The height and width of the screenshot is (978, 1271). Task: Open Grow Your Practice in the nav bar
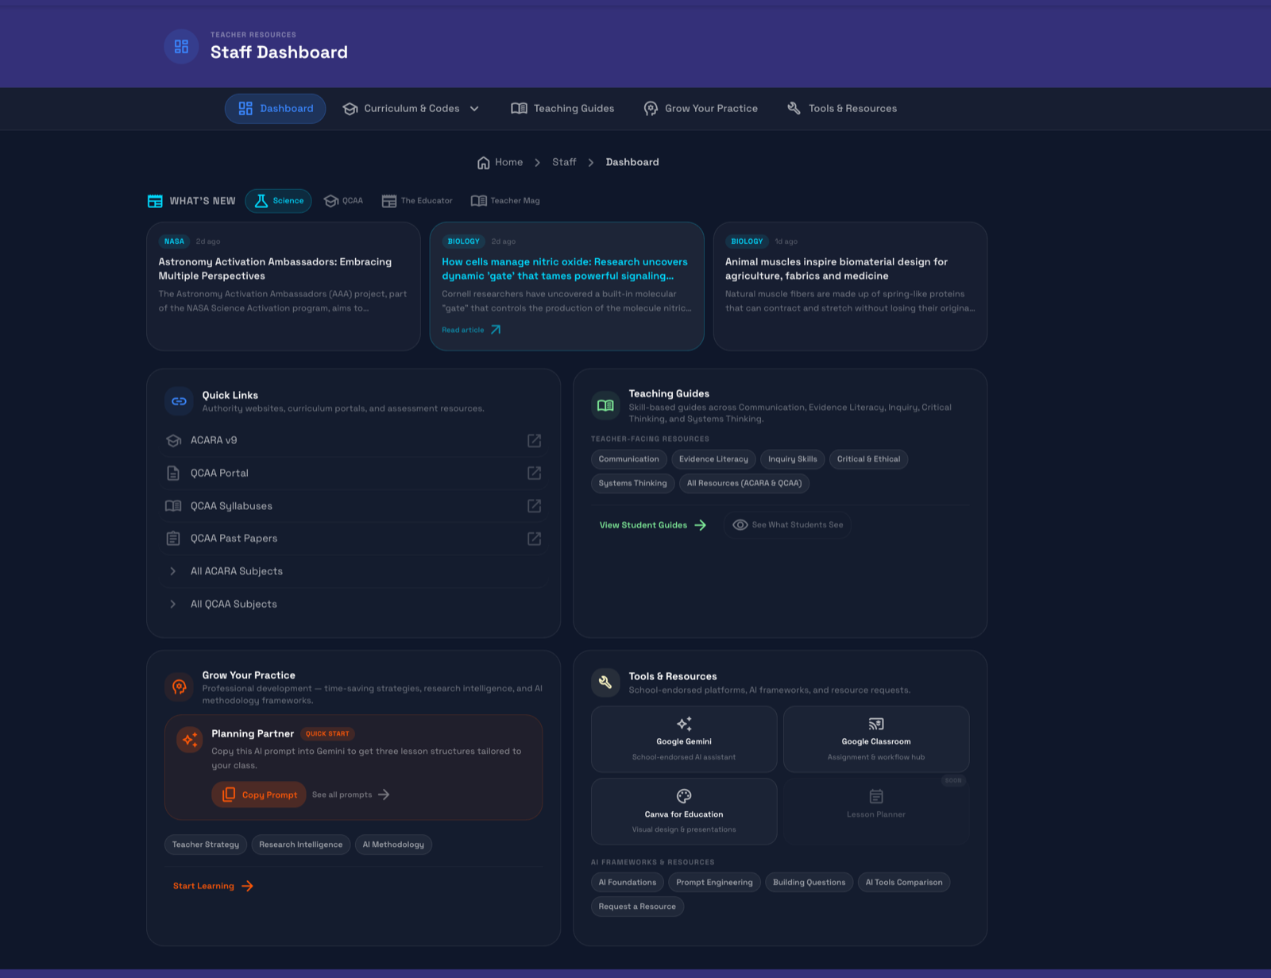(701, 109)
